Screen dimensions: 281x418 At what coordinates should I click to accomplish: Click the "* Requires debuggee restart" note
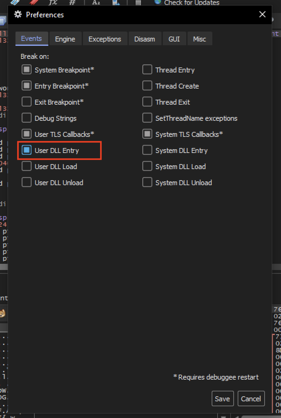(x=216, y=377)
